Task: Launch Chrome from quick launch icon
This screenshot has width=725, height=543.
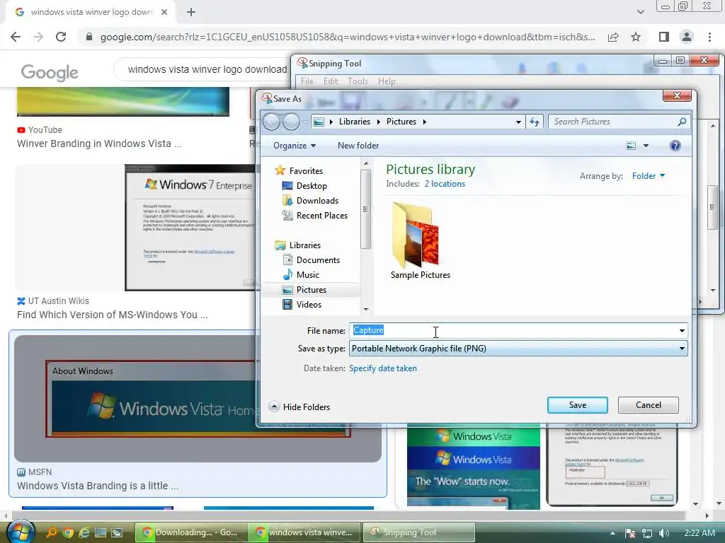Action: 68,532
